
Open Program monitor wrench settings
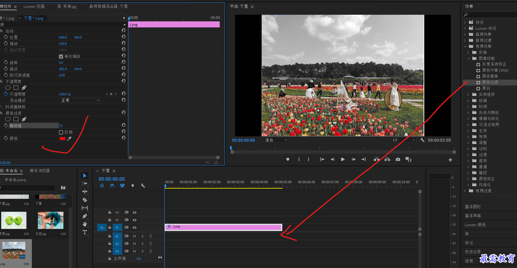(422, 140)
